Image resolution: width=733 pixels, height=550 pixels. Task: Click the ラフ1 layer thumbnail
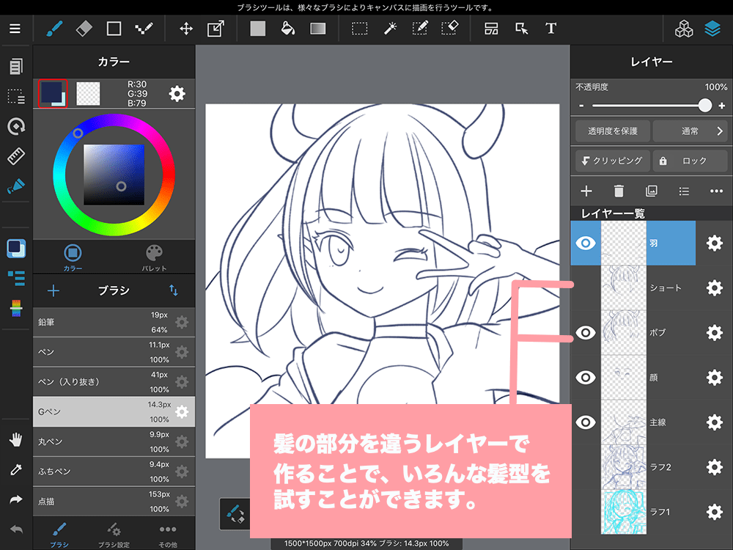pos(624,512)
